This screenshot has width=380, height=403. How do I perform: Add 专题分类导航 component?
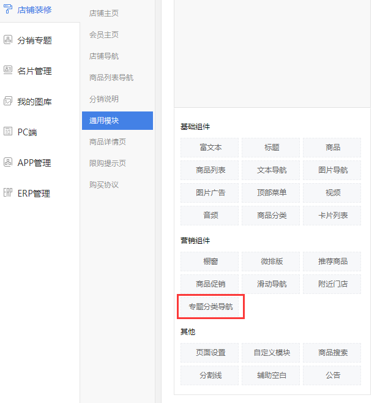coord(209,307)
